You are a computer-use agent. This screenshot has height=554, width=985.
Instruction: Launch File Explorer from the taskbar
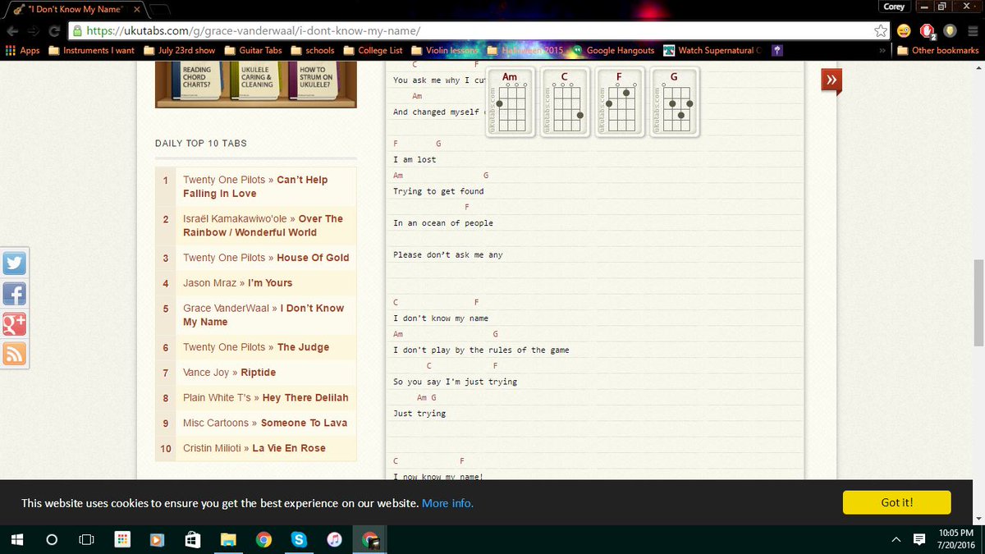(227, 539)
